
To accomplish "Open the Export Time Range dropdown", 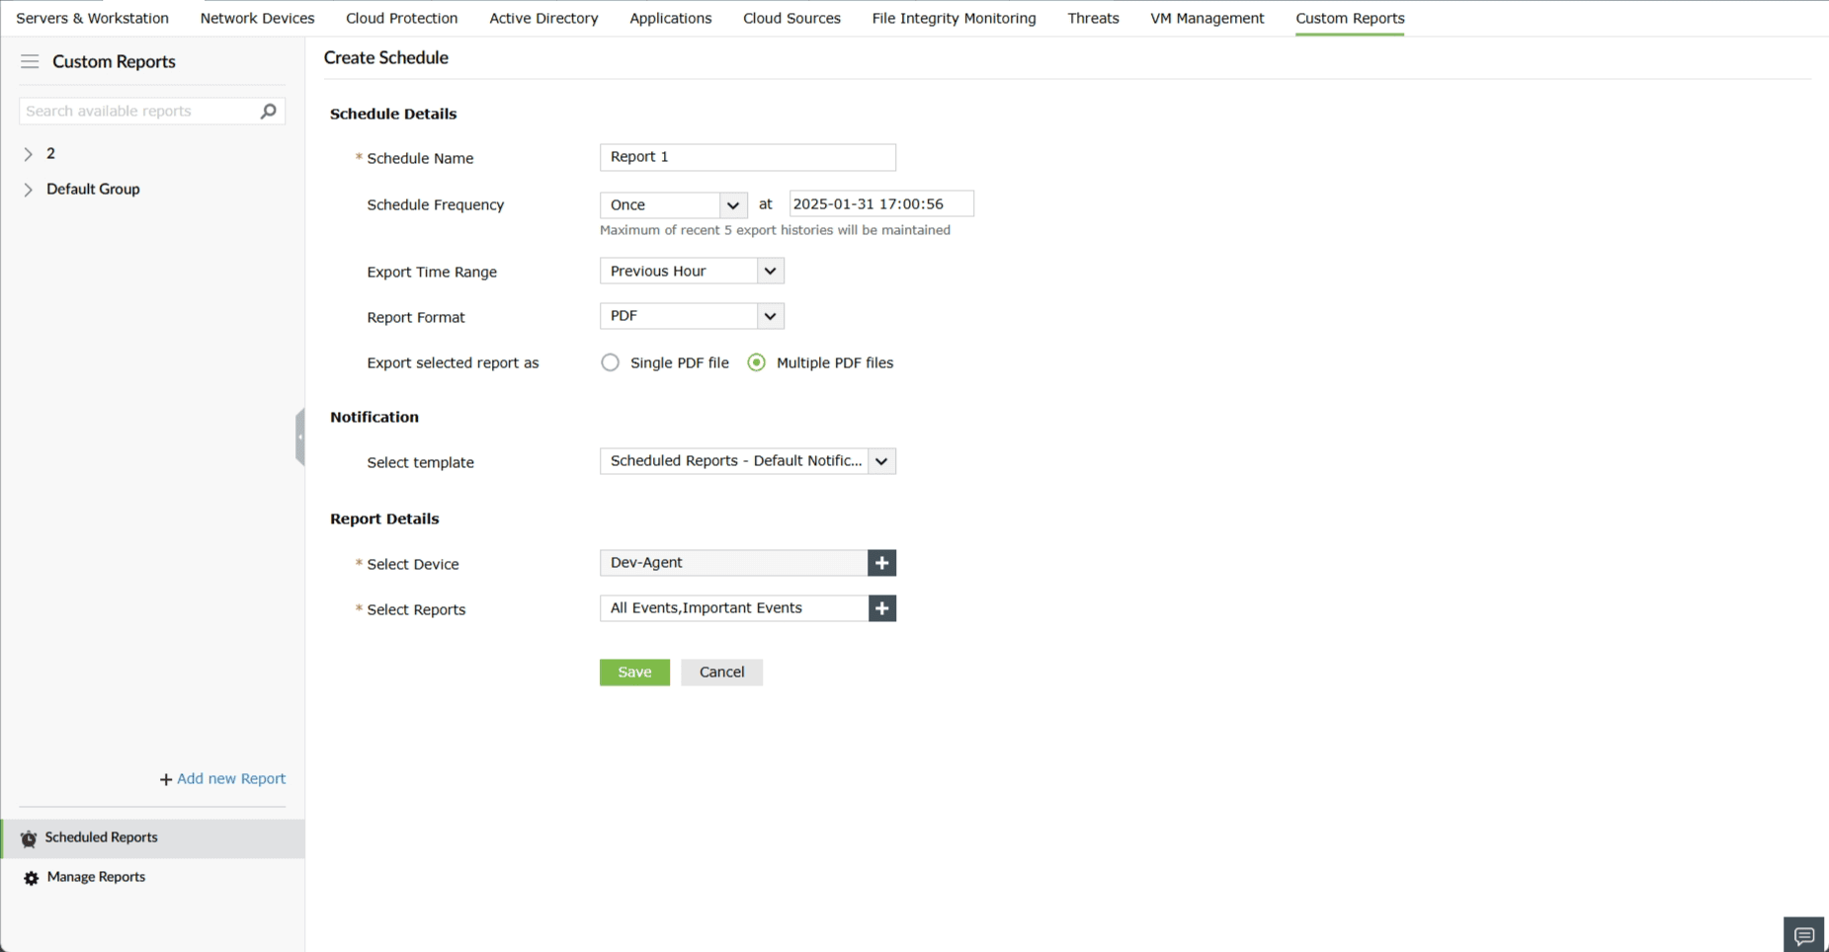I will point(692,271).
